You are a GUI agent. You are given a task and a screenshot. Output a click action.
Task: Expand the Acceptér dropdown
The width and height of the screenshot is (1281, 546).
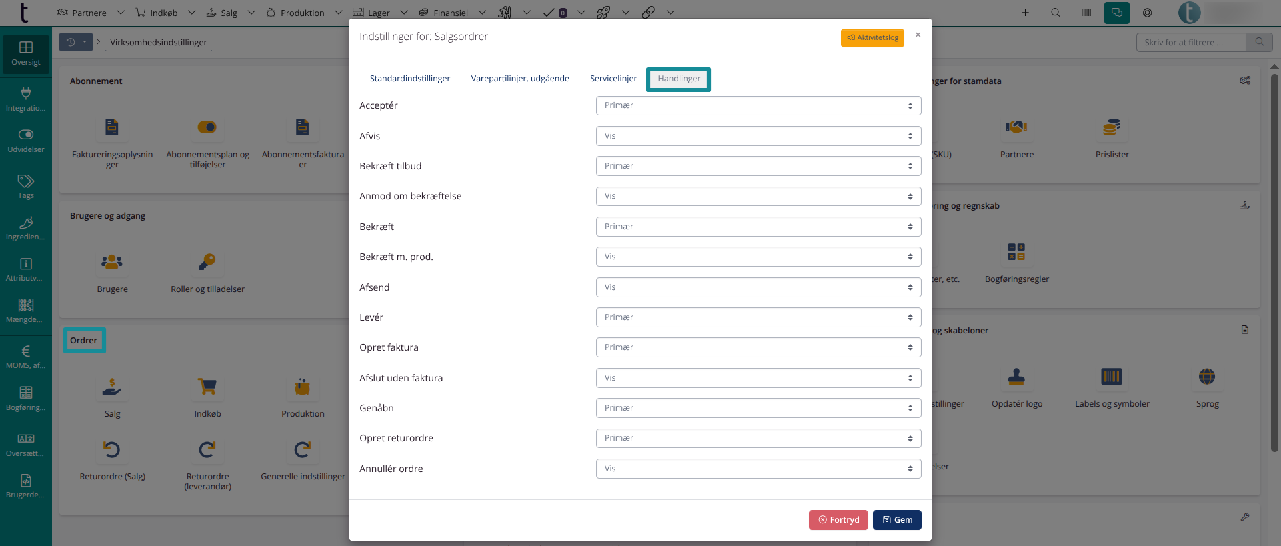coord(758,105)
